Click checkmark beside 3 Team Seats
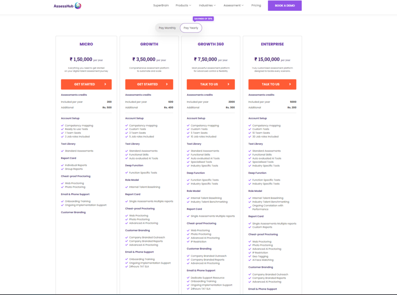Viewport: 397px width, 295px height. [x=127, y=133]
